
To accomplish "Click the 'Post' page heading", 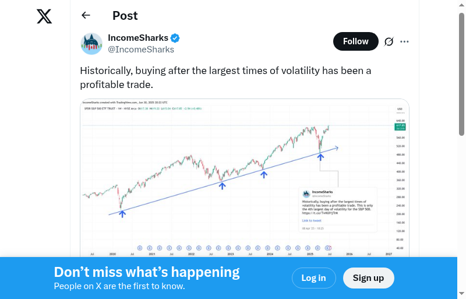I will tap(125, 16).
